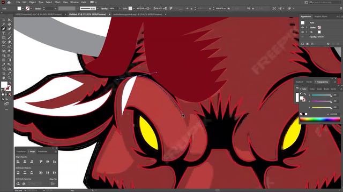Open the File menu
The height and width of the screenshot is (192, 343).
[x=18, y=2]
